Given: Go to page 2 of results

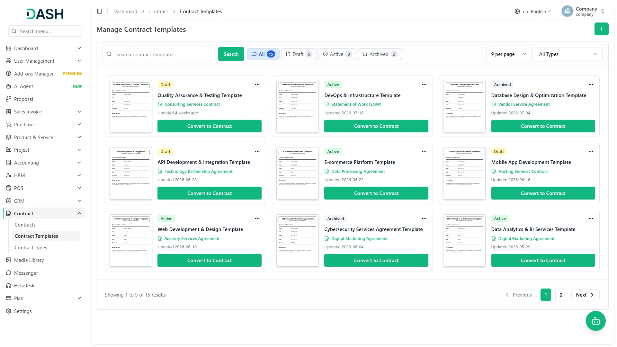Looking at the screenshot, I should [561, 295].
